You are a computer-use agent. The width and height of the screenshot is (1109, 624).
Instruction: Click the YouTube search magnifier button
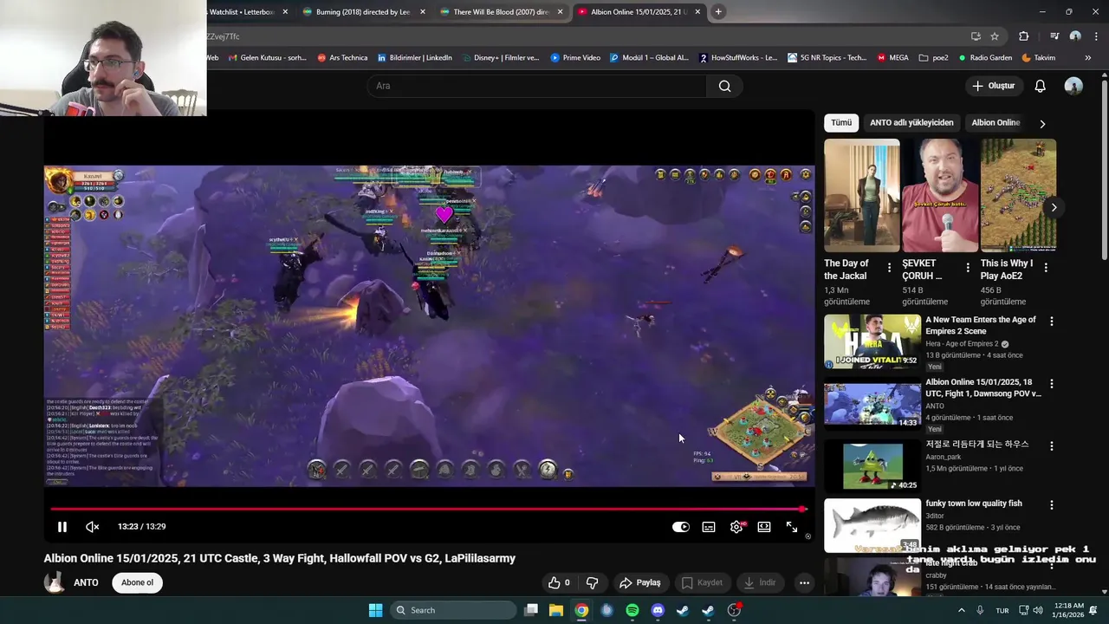725,86
